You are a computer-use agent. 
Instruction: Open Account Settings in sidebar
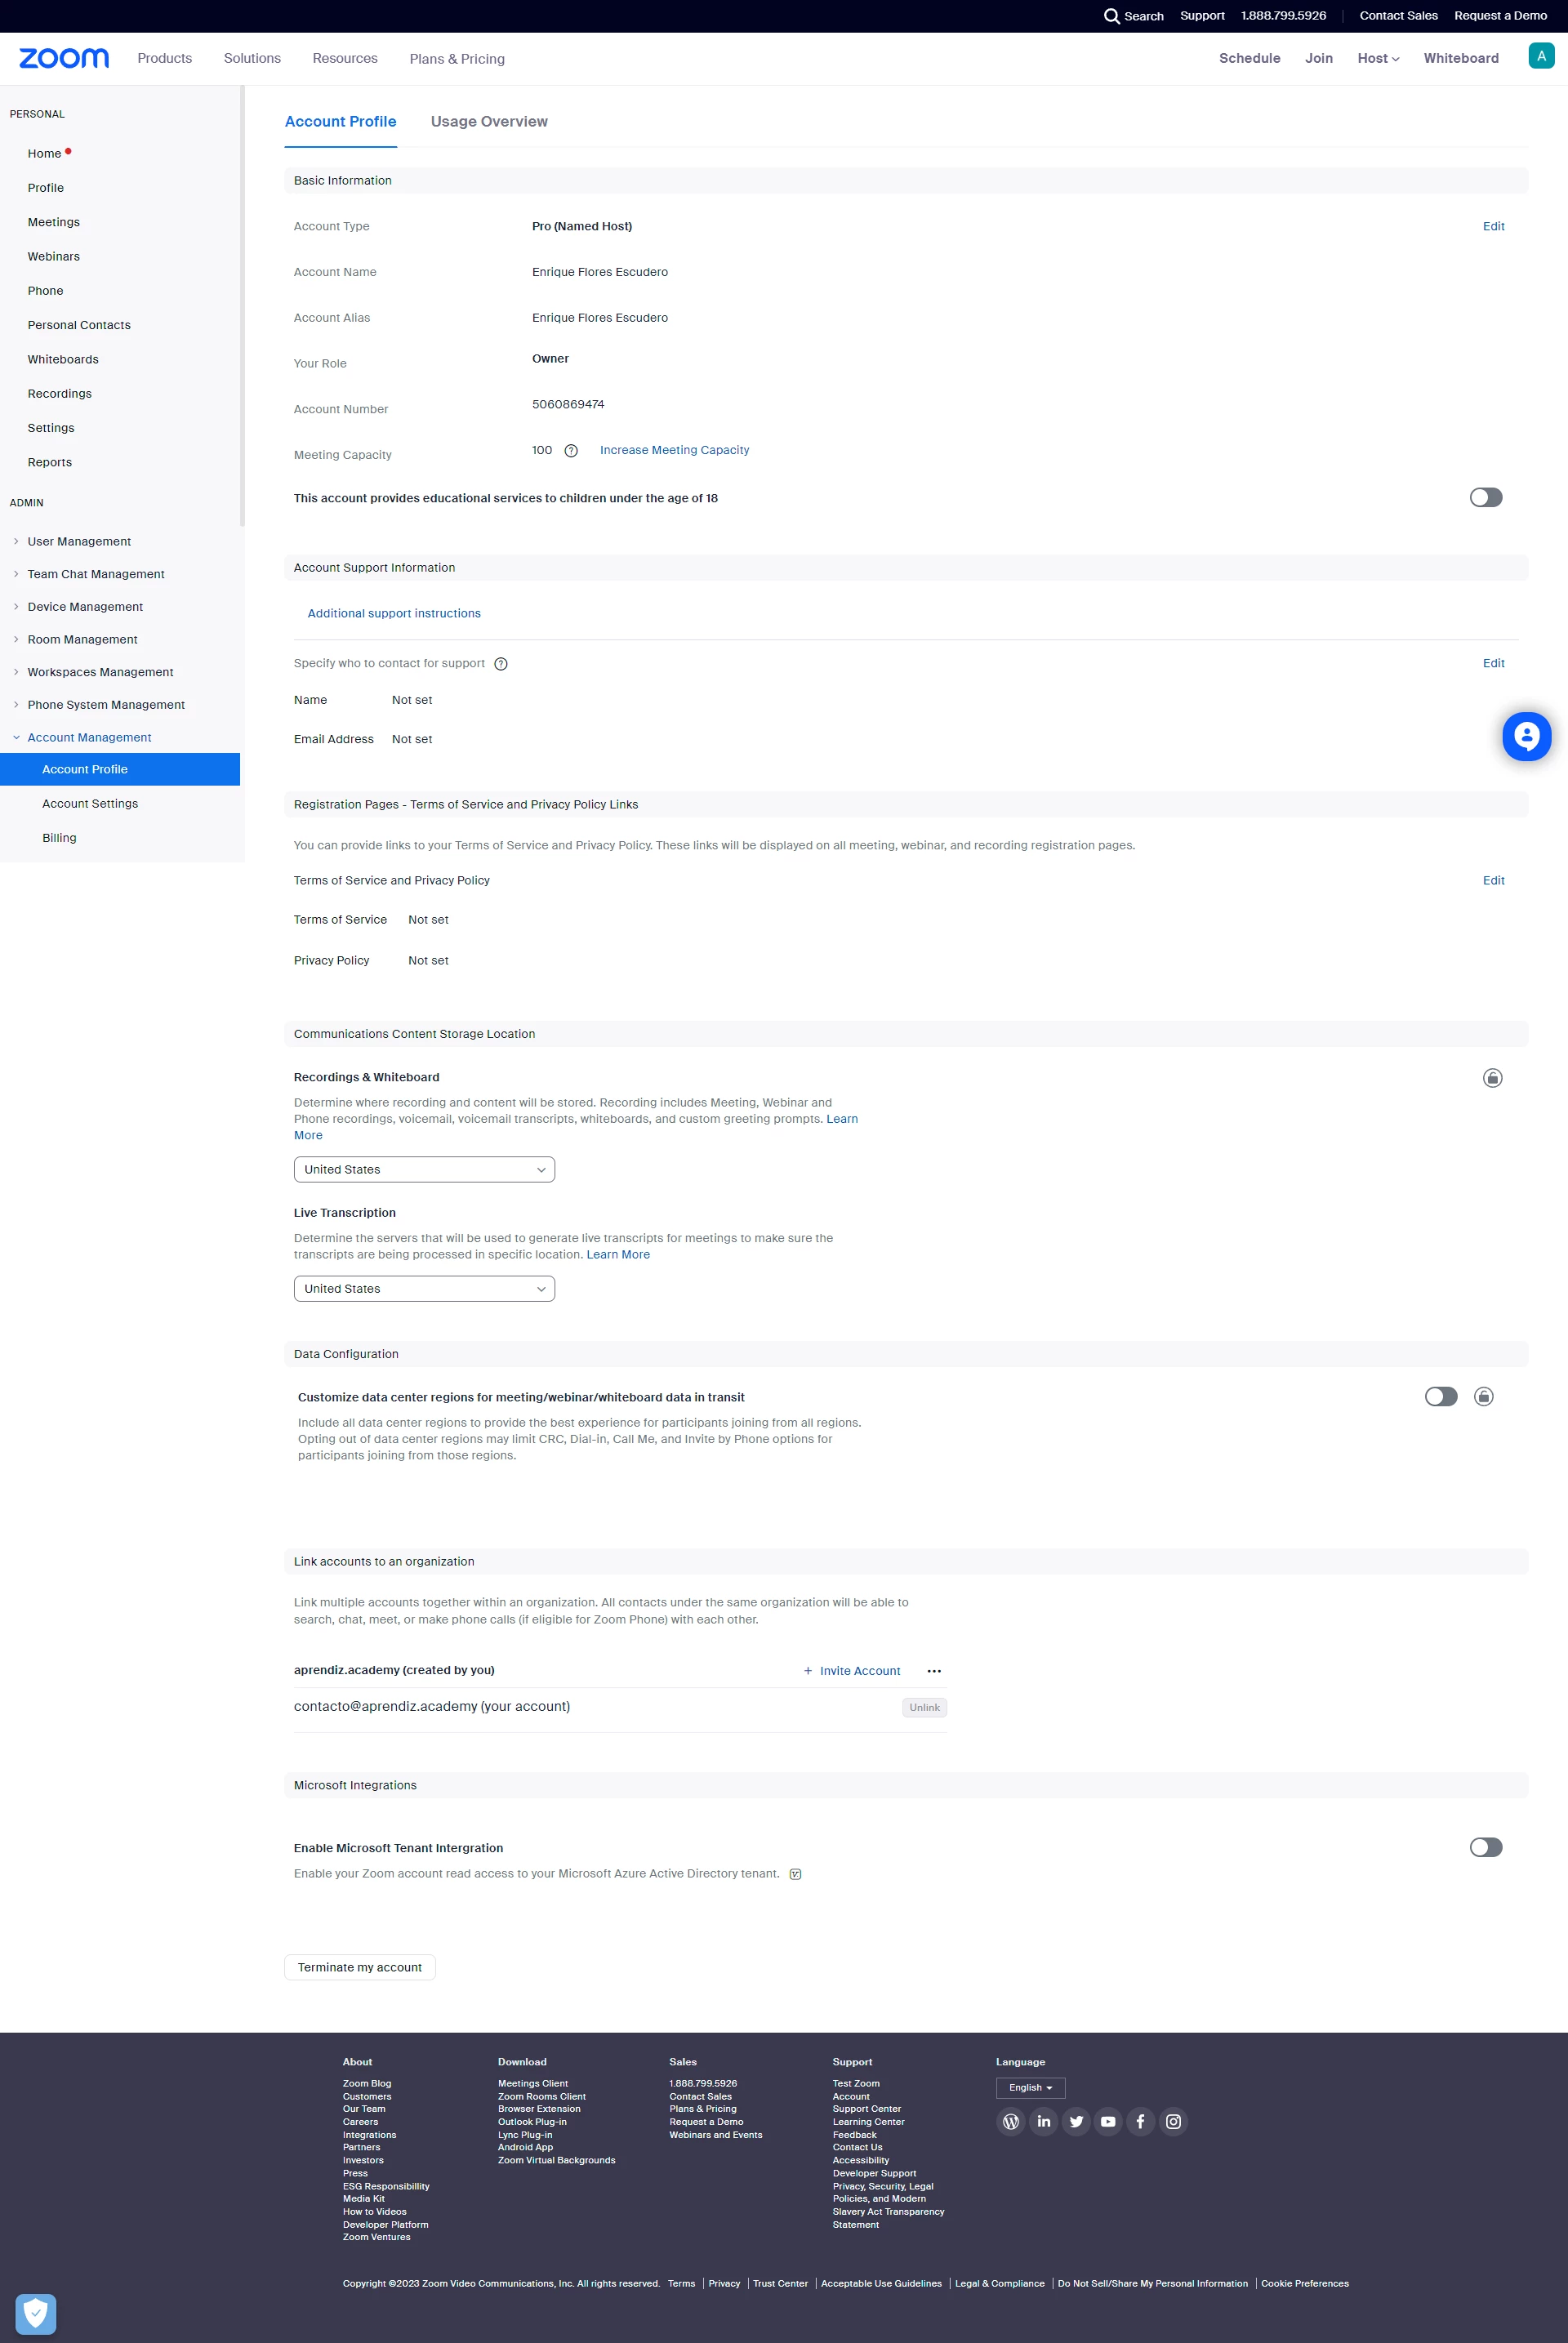[x=90, y=803]
